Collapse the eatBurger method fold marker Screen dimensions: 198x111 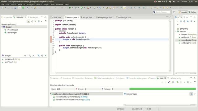[54, 46]
